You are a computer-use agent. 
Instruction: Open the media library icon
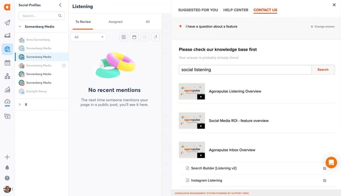[7, 116]
